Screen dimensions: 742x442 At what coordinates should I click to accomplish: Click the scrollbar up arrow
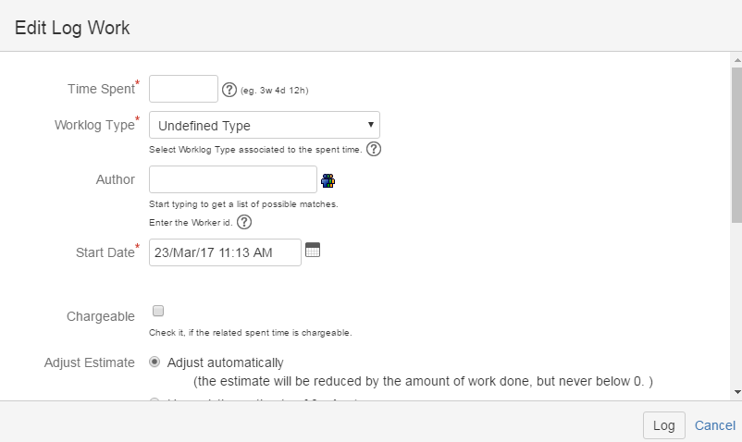click(736, 59)
